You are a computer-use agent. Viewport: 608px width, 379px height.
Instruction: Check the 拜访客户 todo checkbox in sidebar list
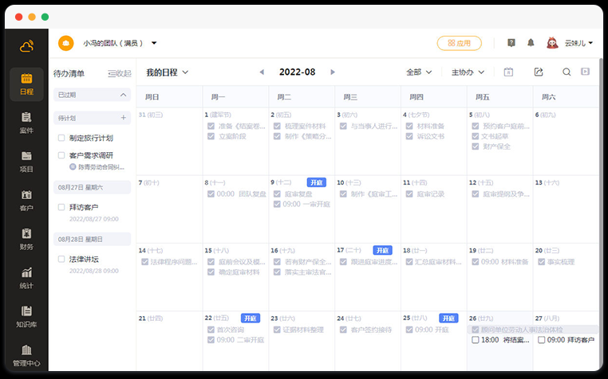(61, 207)
